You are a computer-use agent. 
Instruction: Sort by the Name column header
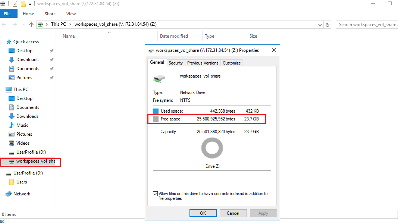(69, 36)
